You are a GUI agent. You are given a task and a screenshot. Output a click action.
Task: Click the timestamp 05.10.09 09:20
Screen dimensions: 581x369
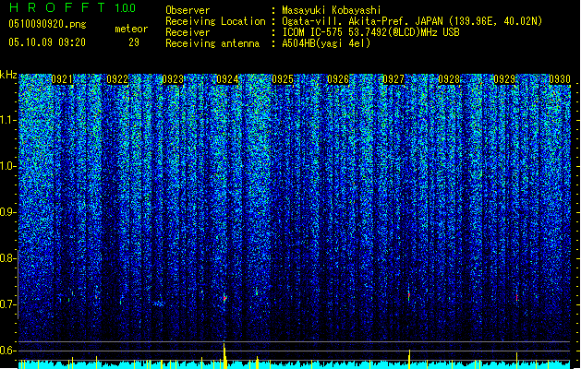pos(47,42)
